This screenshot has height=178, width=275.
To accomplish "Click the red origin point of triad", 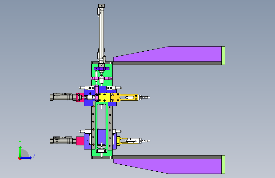I will 20,158.
